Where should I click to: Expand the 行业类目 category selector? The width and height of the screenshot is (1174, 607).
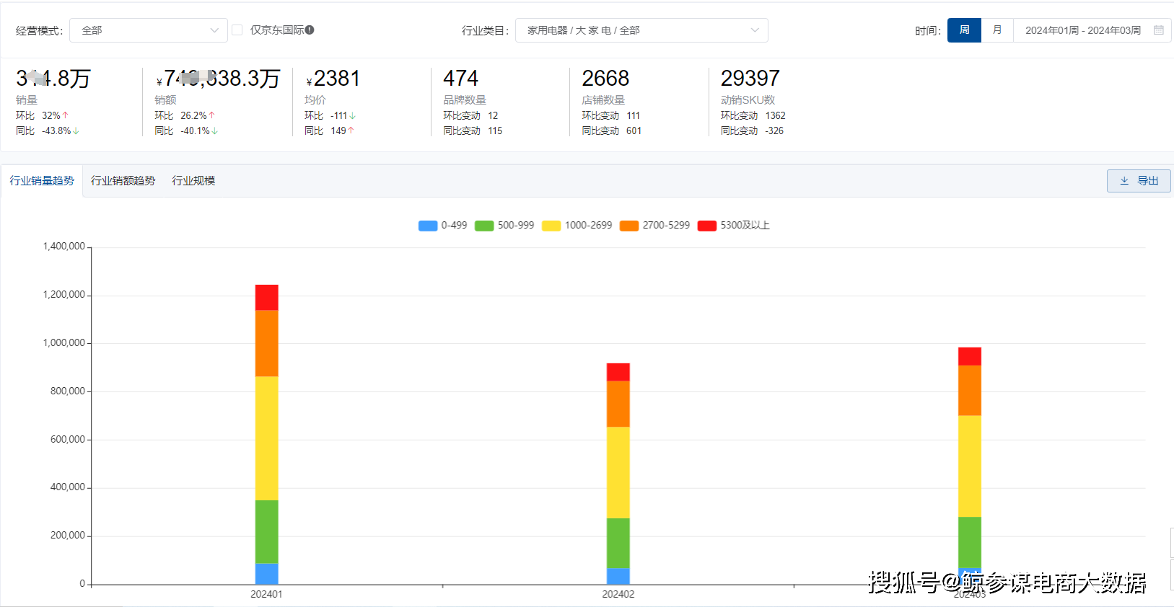[x=641, y=30]
